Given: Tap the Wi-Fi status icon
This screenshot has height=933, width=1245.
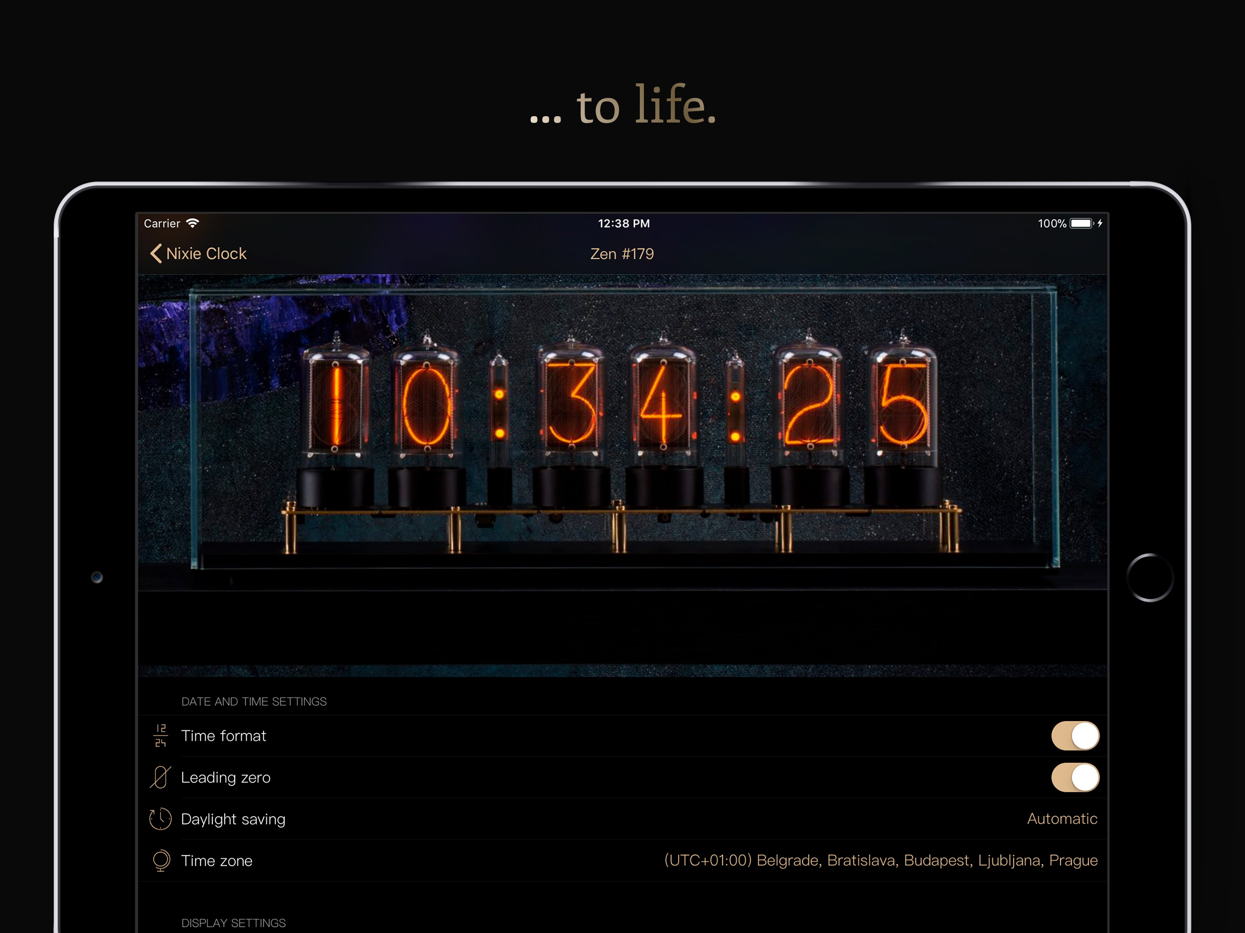Looking at the screenshot, I should (x=192, y=223).
